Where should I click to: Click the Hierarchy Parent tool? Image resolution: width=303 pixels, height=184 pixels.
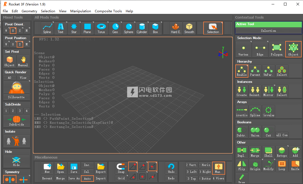[255, 71]
